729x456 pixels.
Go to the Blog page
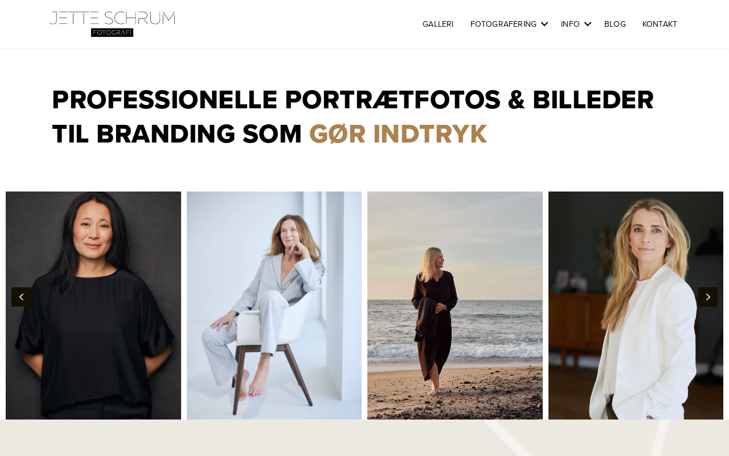(x=615, y=24)
